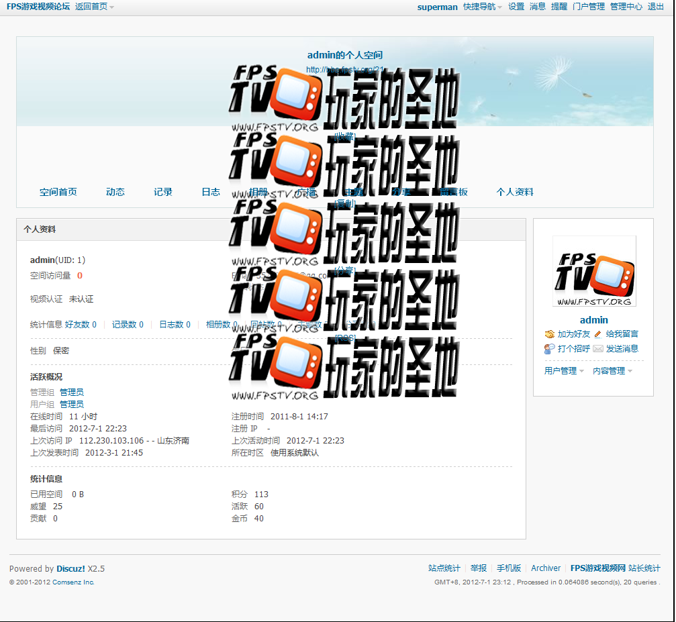Open 消息 in the top bar
676x622 pixels.
538,7
